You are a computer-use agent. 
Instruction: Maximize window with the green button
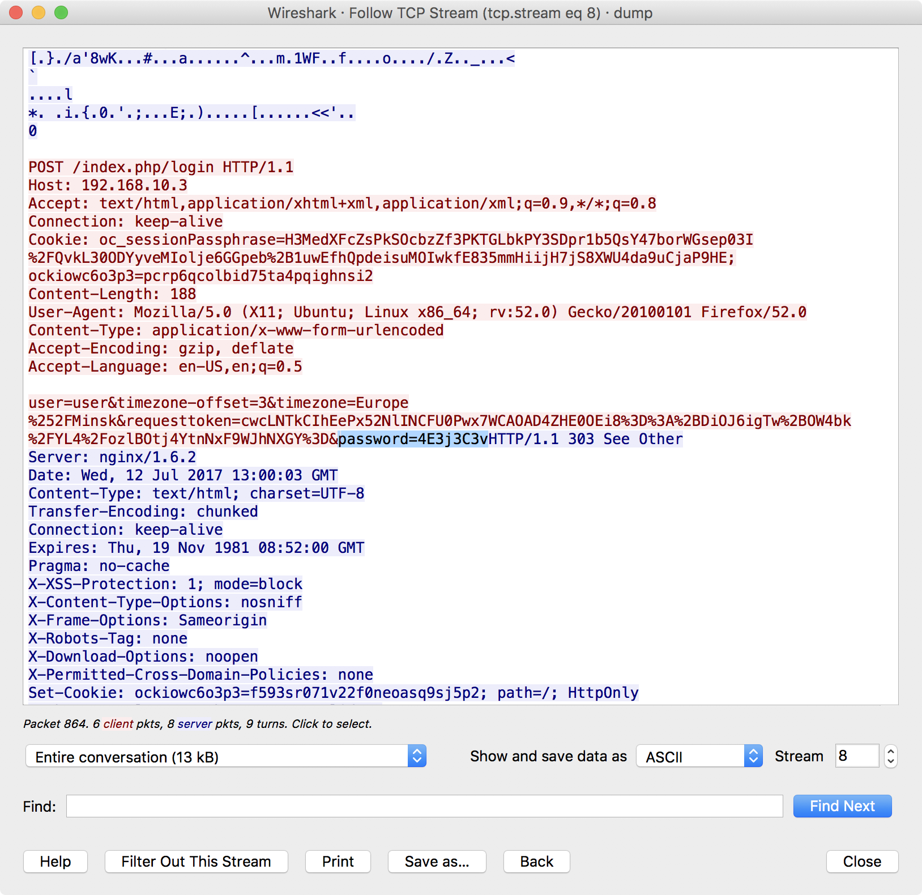tap(61, 12)
